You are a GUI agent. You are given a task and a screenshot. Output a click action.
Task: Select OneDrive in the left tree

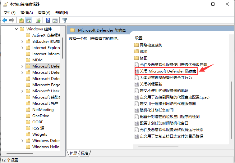click(40, 116)
